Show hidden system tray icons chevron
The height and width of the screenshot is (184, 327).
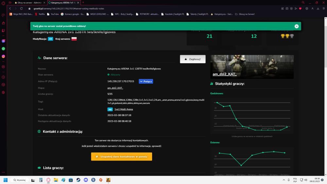[284, 180]
